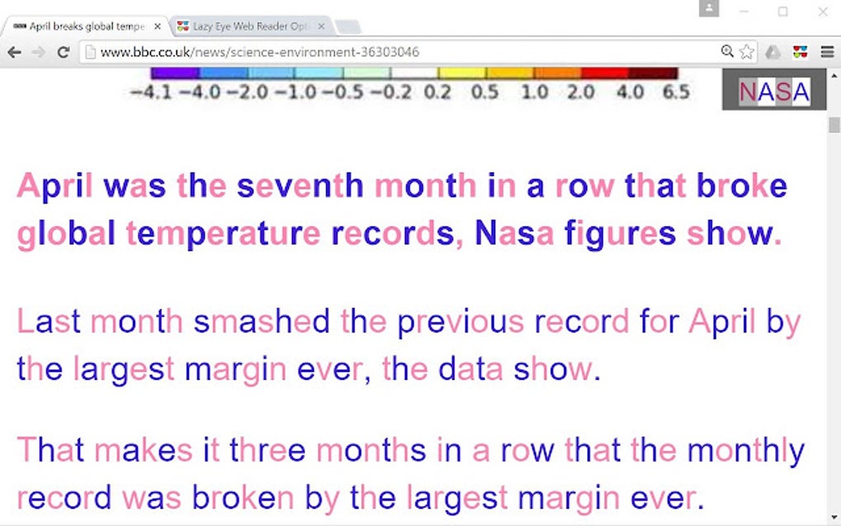Open the Chrome hamburger menu
This screenshot has height=526, width=841.
(826, 51)
